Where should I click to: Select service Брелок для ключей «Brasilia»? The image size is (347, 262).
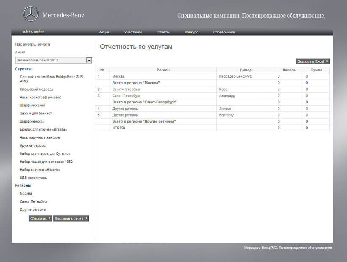point(43,129)
